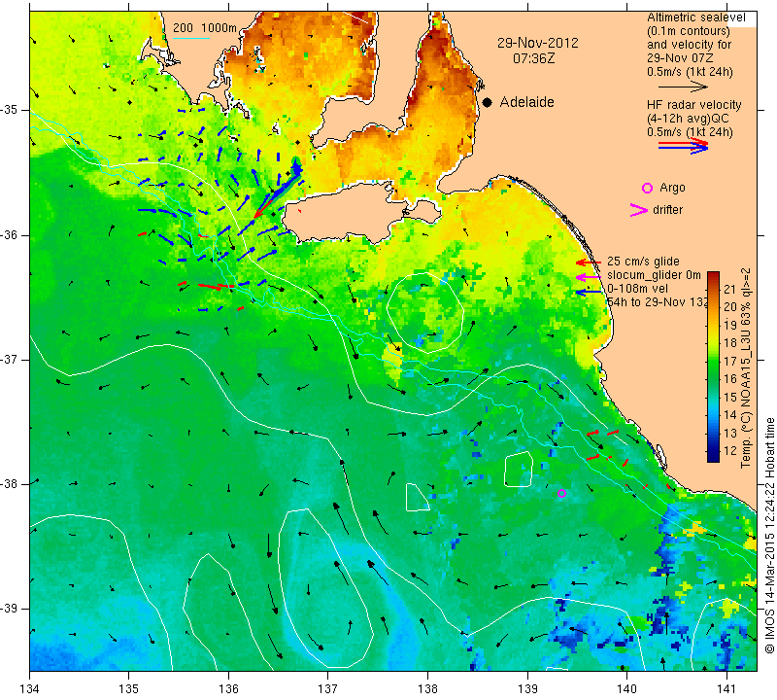The height and width of the screenshot is (700, 777).
Task: Click the Argo float marker on the map
Action: [x=561, y=493]
